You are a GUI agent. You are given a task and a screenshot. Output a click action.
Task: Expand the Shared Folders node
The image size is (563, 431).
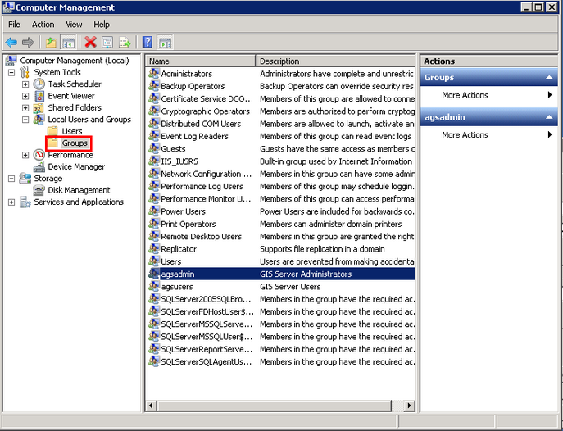[x=25, y=108]
